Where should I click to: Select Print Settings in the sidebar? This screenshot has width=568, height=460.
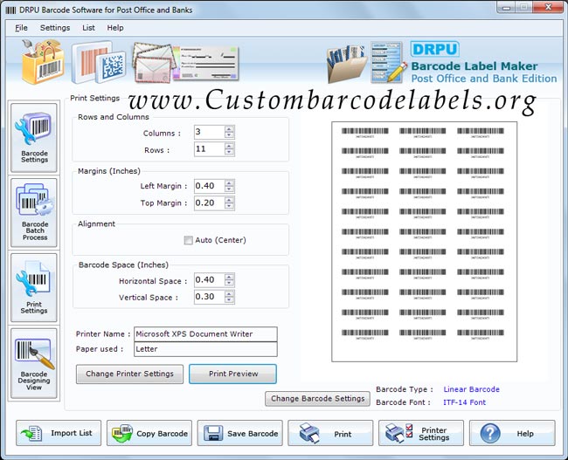[x=34, y=287]
